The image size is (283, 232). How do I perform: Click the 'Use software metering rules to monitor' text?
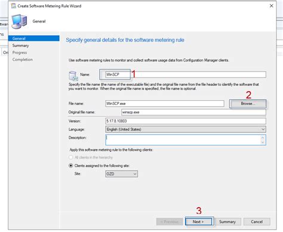(149, 60)
